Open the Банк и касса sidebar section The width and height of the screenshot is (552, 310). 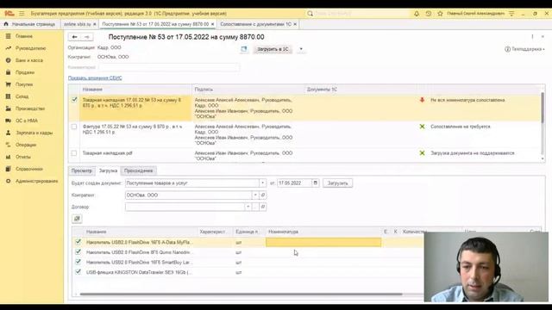coord(29,60)
